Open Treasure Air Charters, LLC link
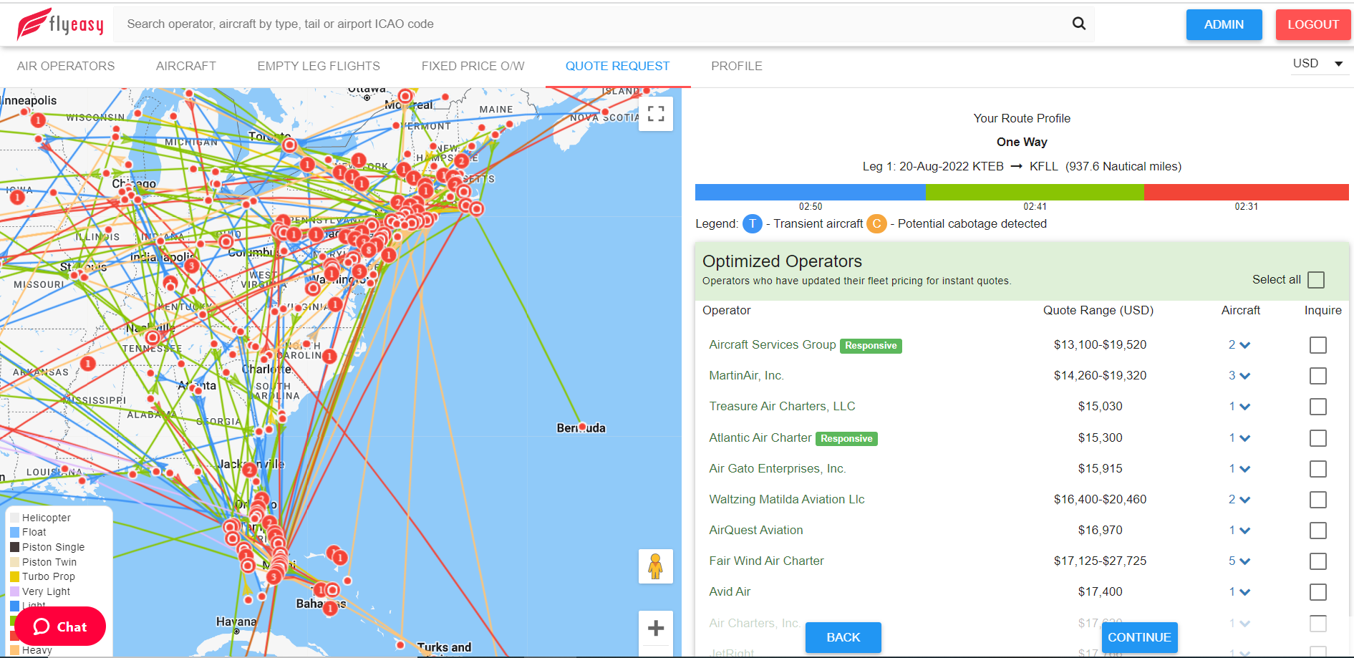The image size is (1354, 658). point(782,407)
